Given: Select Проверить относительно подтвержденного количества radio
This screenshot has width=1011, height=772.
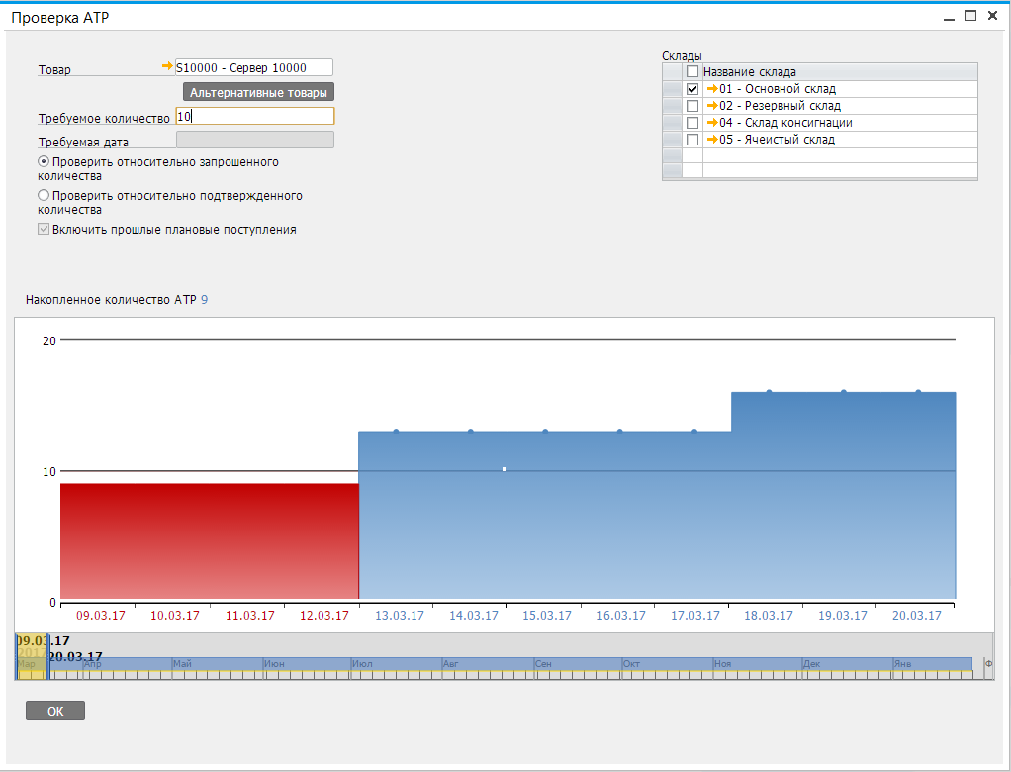Looking at the screenshot, I should [44, 195].
